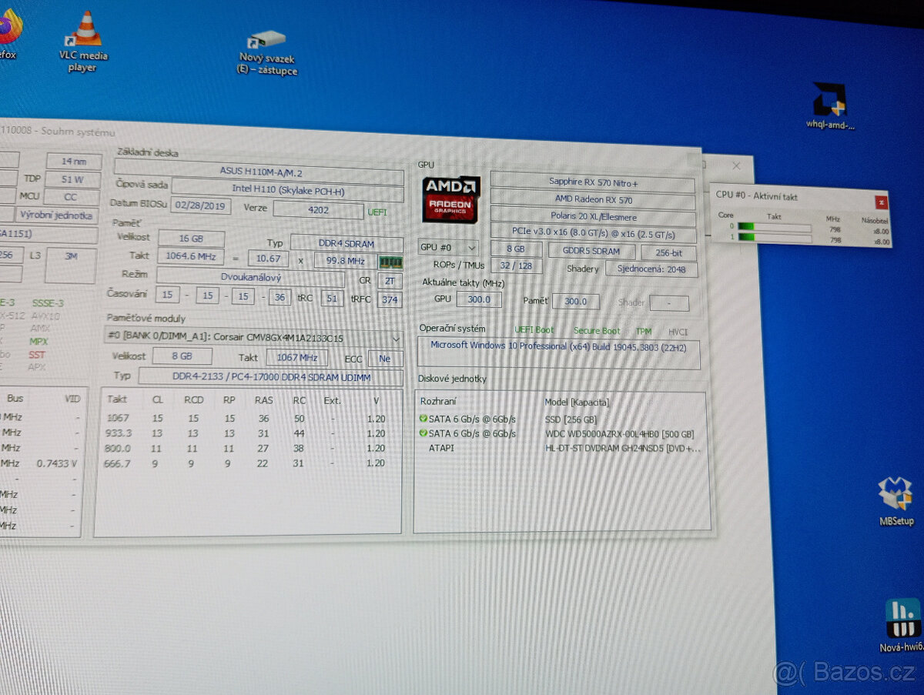Close the CPU #0 Aktivní takt window
This screenshot has height=695, width=924.
[881, 202]
